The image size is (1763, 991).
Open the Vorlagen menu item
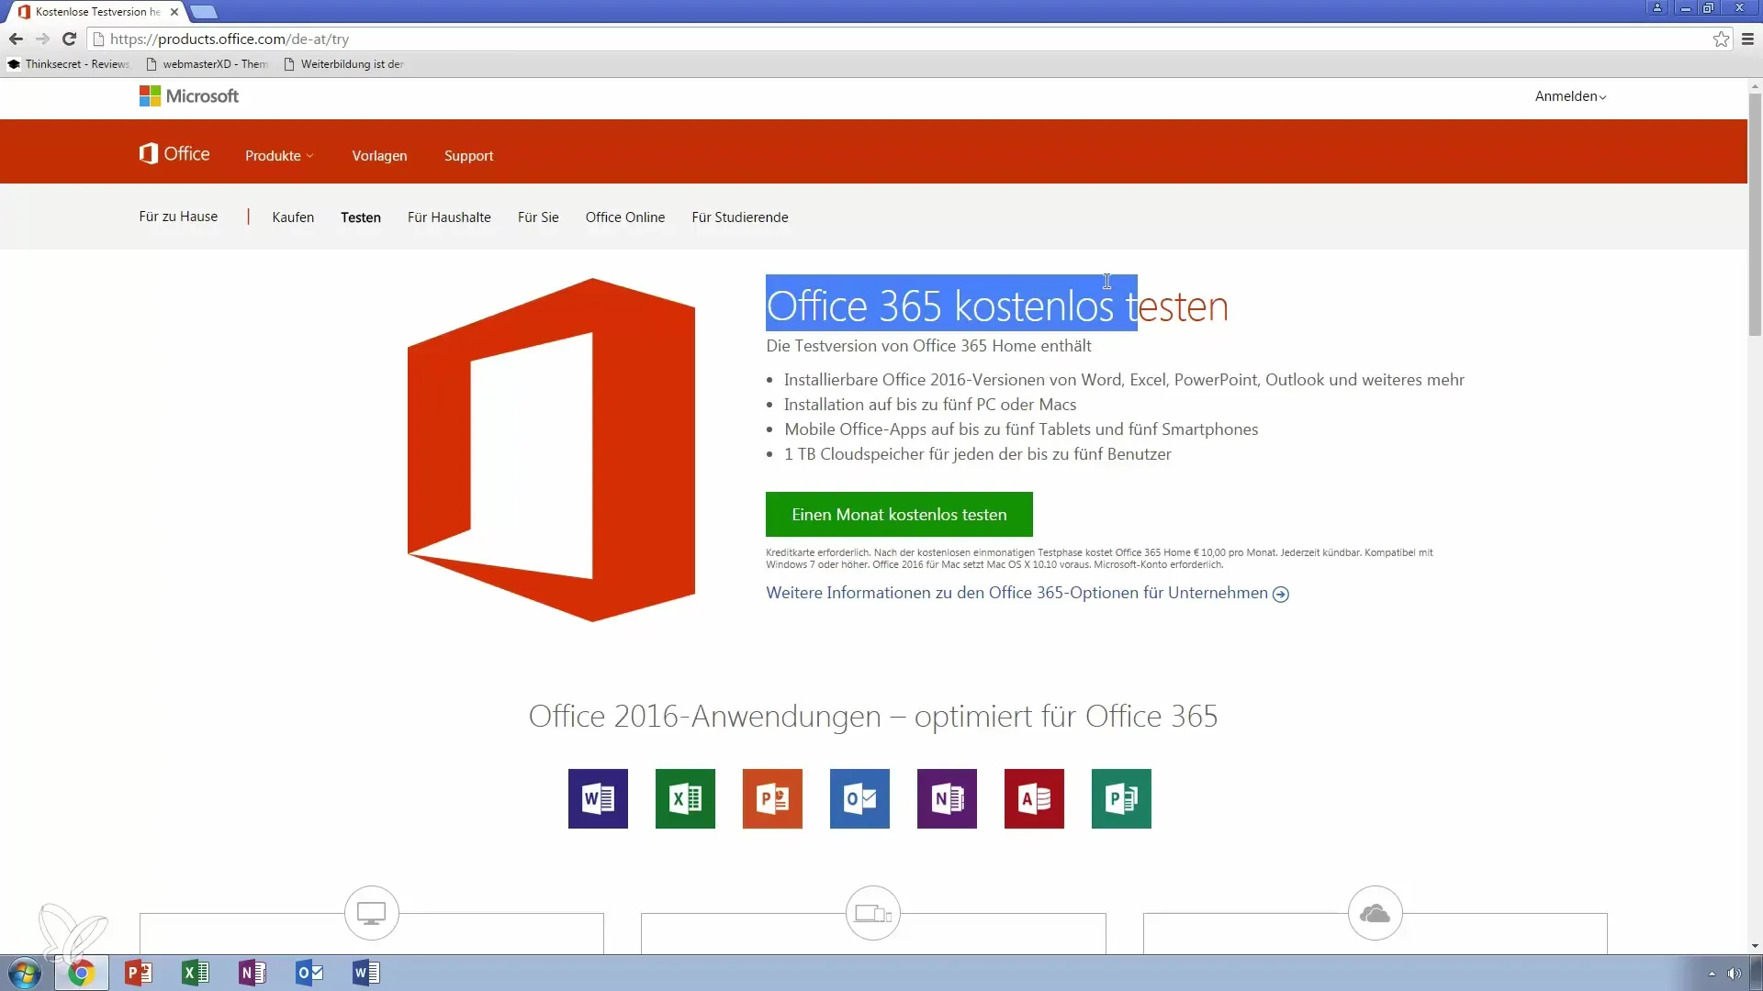(379, 155)
